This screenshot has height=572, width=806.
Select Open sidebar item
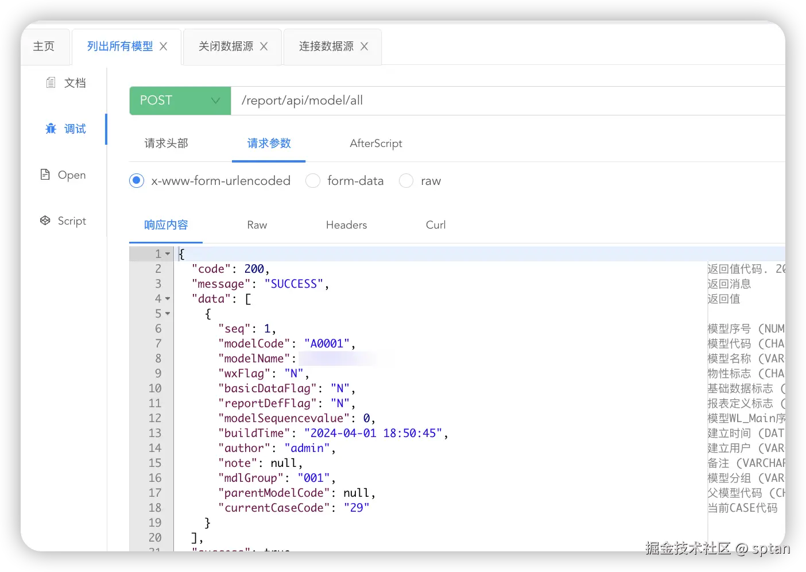tap(64, 175)
